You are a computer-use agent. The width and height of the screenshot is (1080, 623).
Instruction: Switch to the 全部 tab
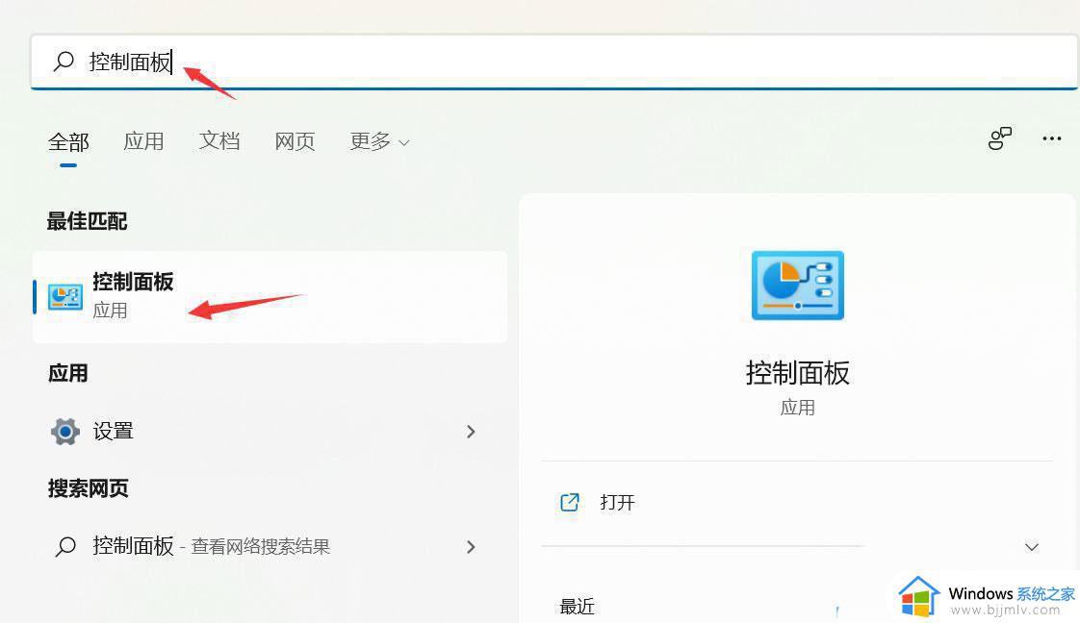click(68, 142)
